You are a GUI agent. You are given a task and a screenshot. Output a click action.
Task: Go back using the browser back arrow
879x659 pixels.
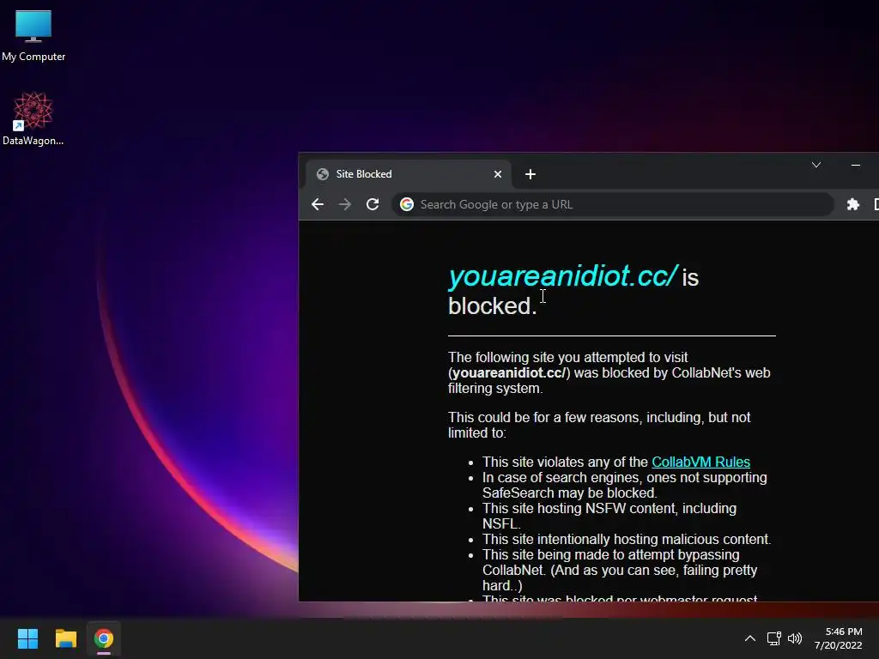(318, 204)
